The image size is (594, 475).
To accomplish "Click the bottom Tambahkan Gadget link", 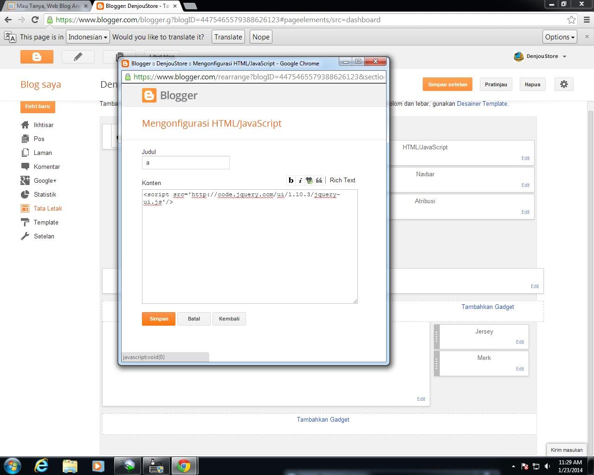I will 323,419.
